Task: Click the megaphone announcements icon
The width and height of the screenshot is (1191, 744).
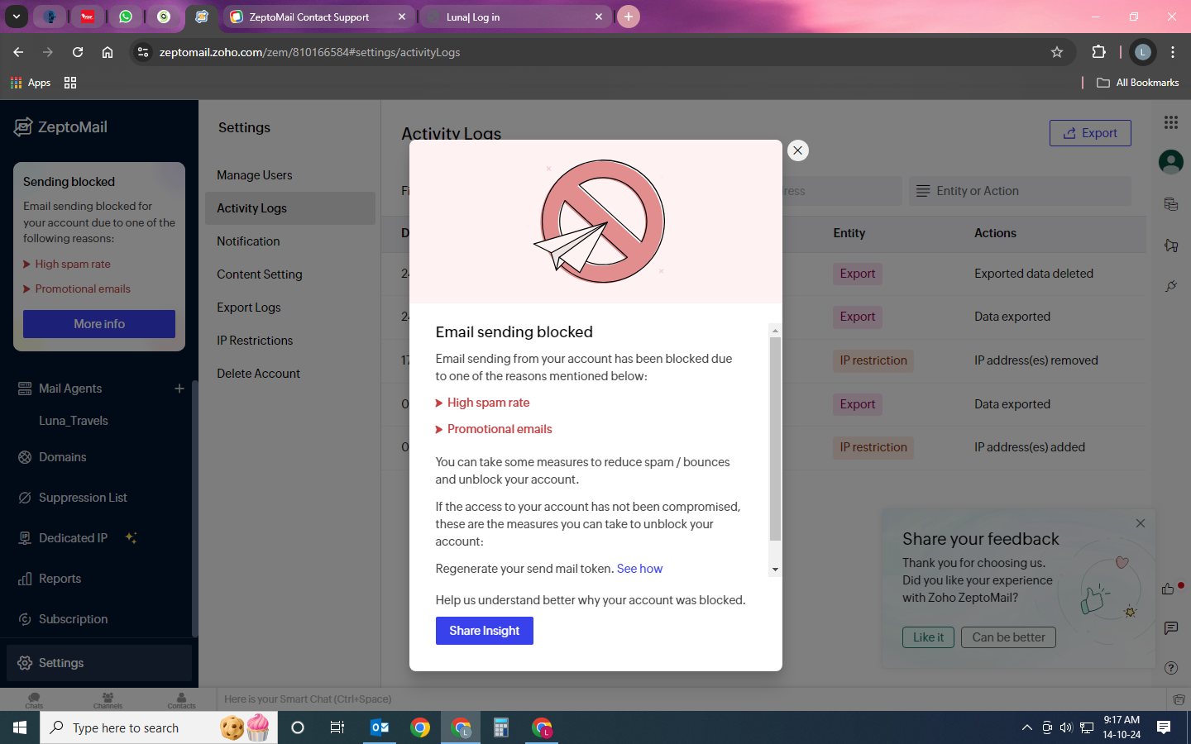Action: [x=1171, y=246]
